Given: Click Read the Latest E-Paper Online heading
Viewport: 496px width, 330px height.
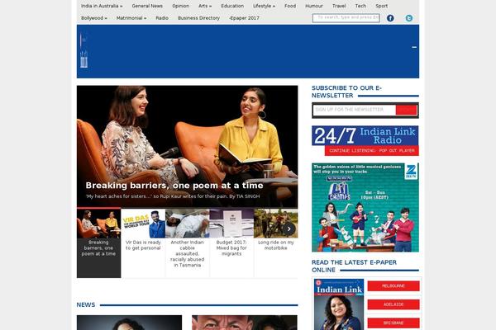Looking at the screenshot, I should 354,266.
